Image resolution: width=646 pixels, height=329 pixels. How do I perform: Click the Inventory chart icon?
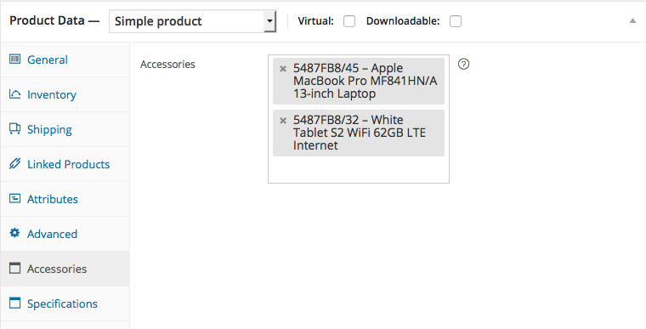14,94
